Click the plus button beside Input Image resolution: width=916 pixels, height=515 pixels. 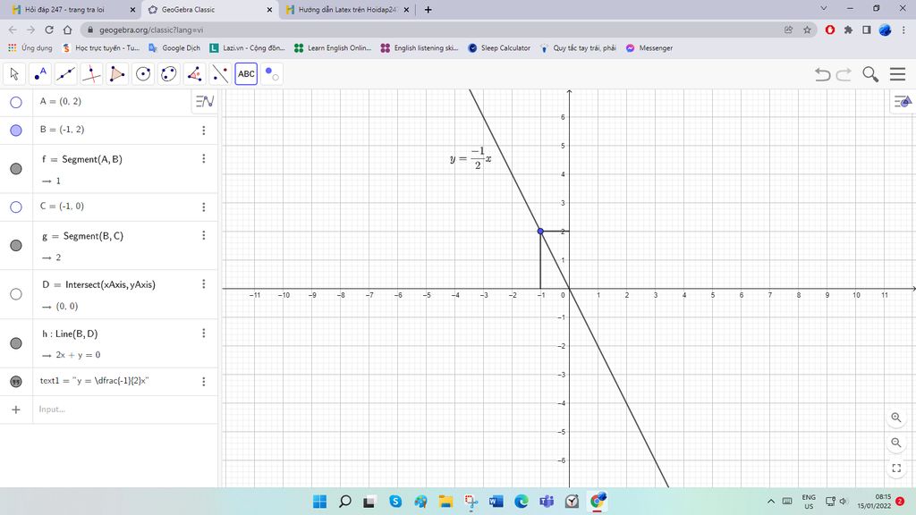click(x=16, y=409)
